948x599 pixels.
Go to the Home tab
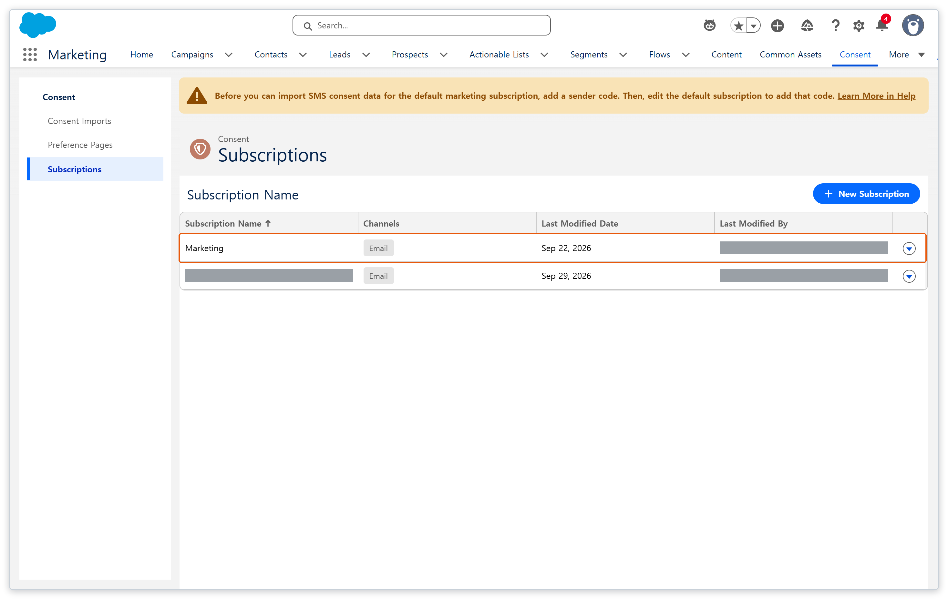[141, 55]
